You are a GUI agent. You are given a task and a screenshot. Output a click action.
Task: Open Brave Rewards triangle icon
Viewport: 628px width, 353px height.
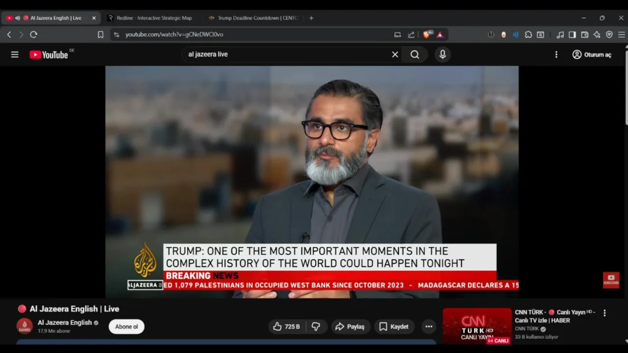(x=440, y=34)
